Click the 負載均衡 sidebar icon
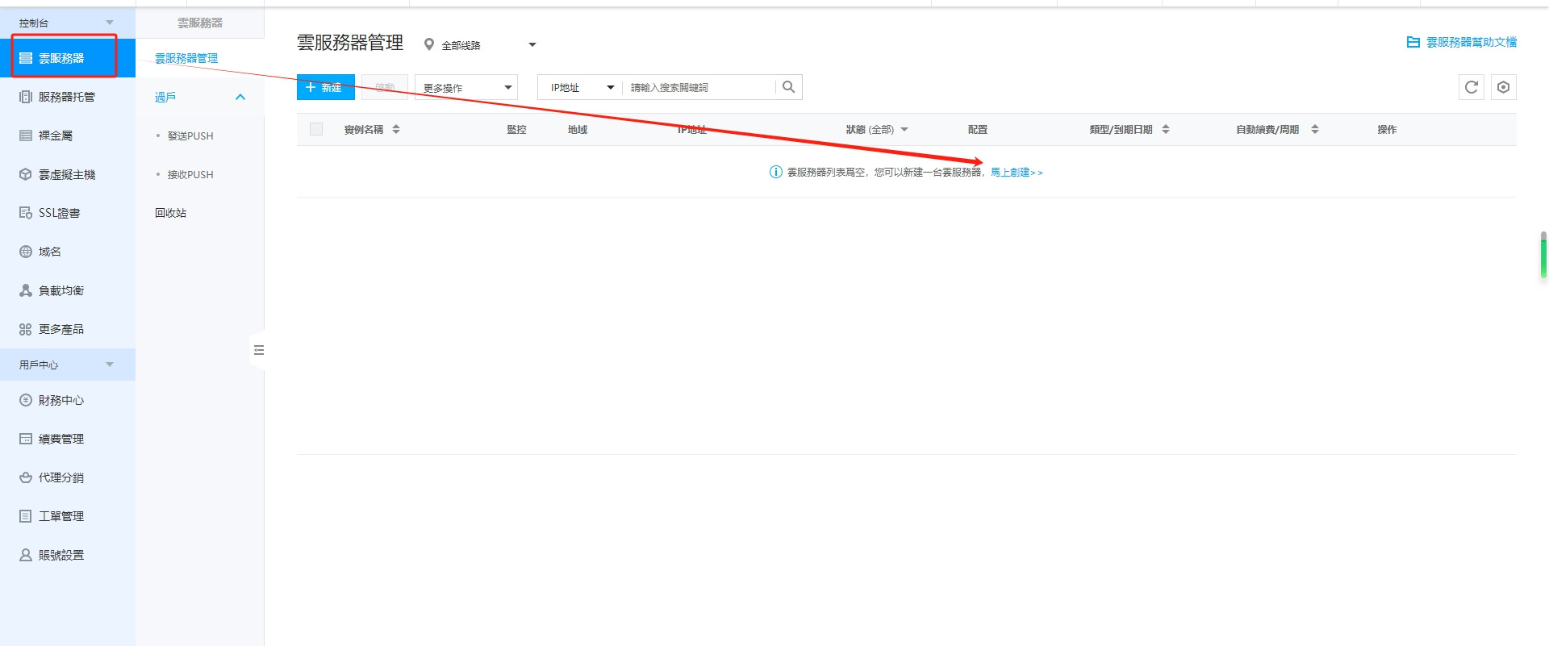 (26, 290)
